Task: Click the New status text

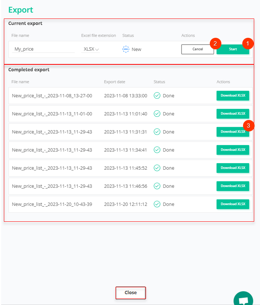Action: click(136, 49)
